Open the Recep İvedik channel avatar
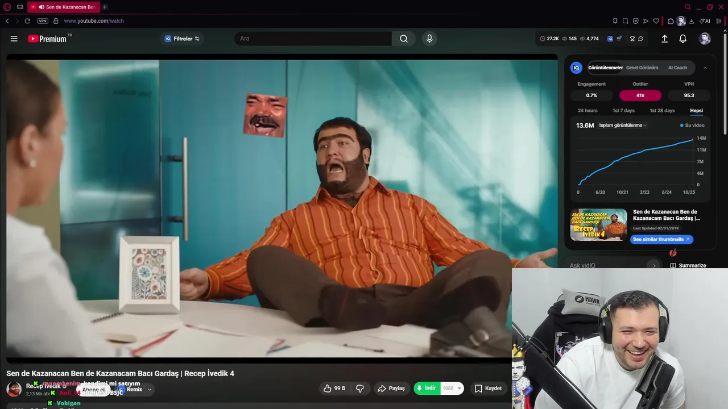This screenshot has width=728, height=409. (14, 389)
